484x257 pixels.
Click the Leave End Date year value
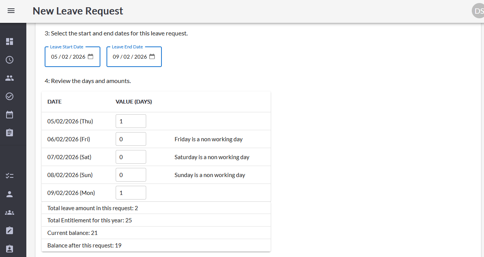(x=140, y=57)
